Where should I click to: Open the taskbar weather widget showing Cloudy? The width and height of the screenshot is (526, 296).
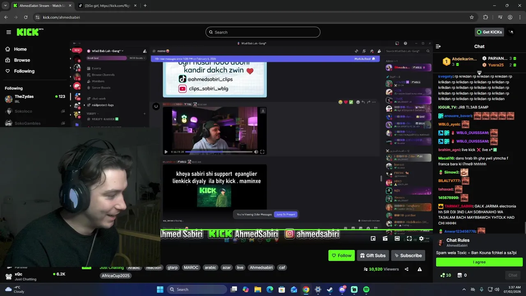[x=14, y=289]
